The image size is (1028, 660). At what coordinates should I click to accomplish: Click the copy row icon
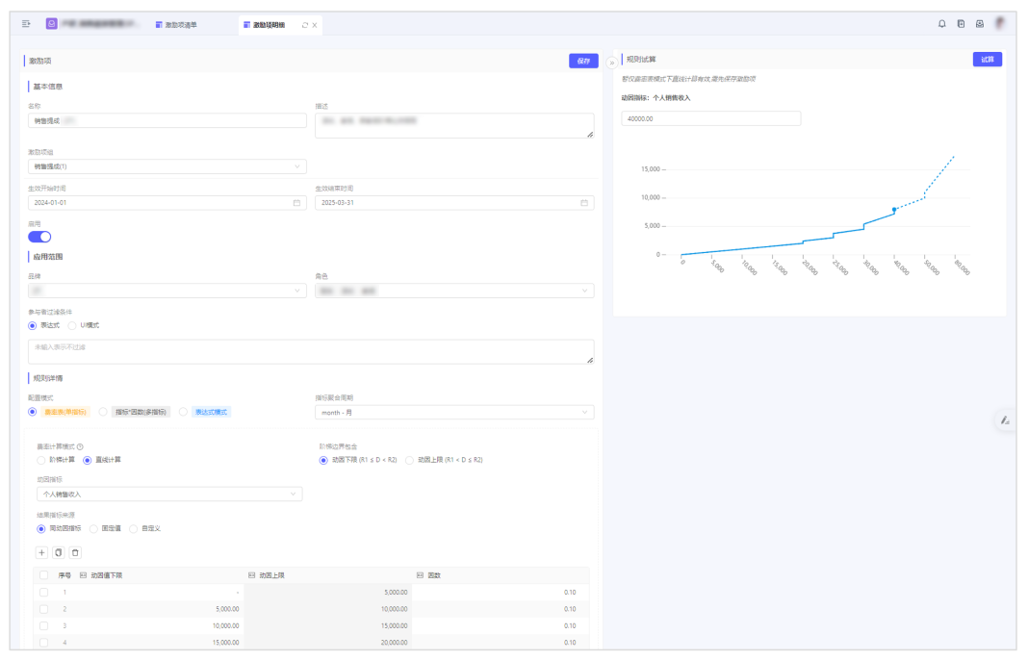59,552
